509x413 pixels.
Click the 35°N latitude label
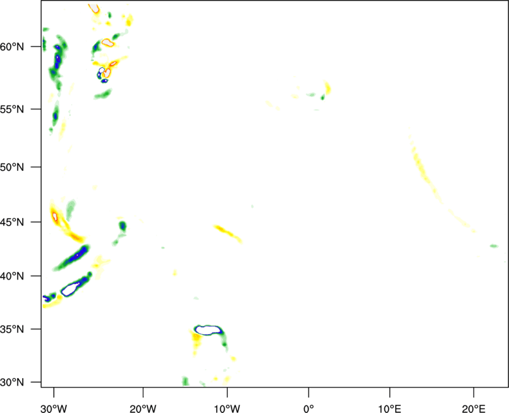point(12,329)
